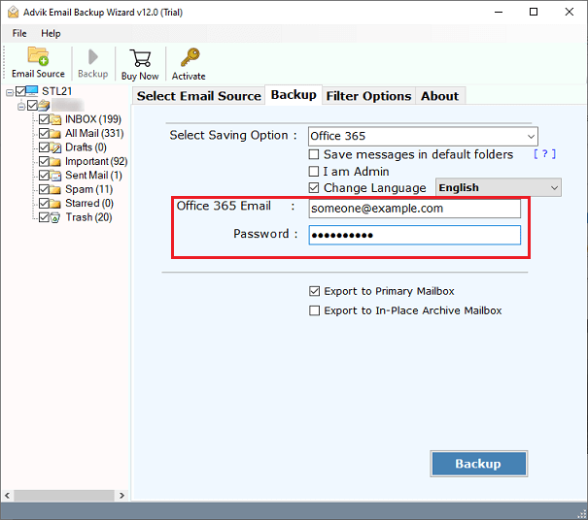Open the Help menu

pos(51,33)
